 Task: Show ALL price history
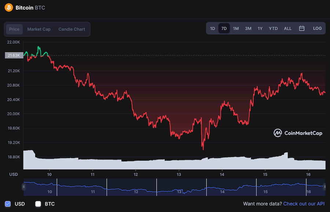point(288,28)
